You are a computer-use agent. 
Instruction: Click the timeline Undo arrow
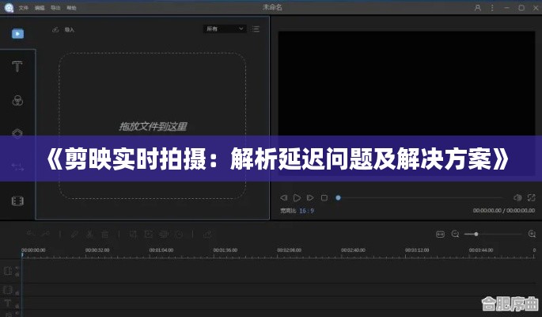tap(31, 235)
